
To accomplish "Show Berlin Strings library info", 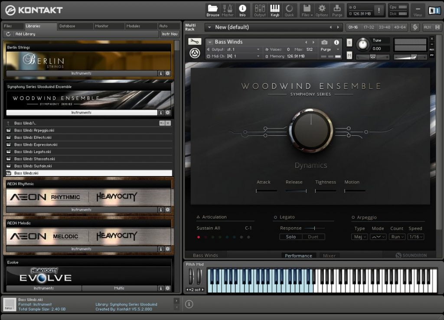I will pyautogui.click(x=161, y=73).
